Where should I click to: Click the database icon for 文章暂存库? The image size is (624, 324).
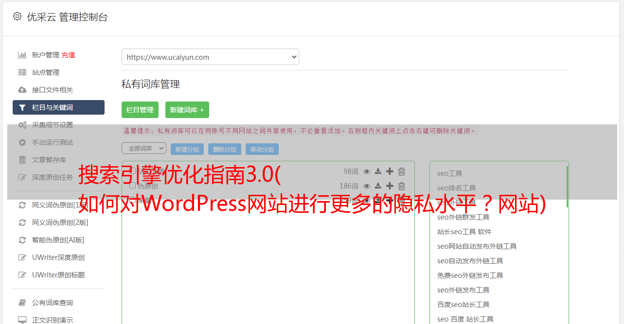[x=22, y=160]
